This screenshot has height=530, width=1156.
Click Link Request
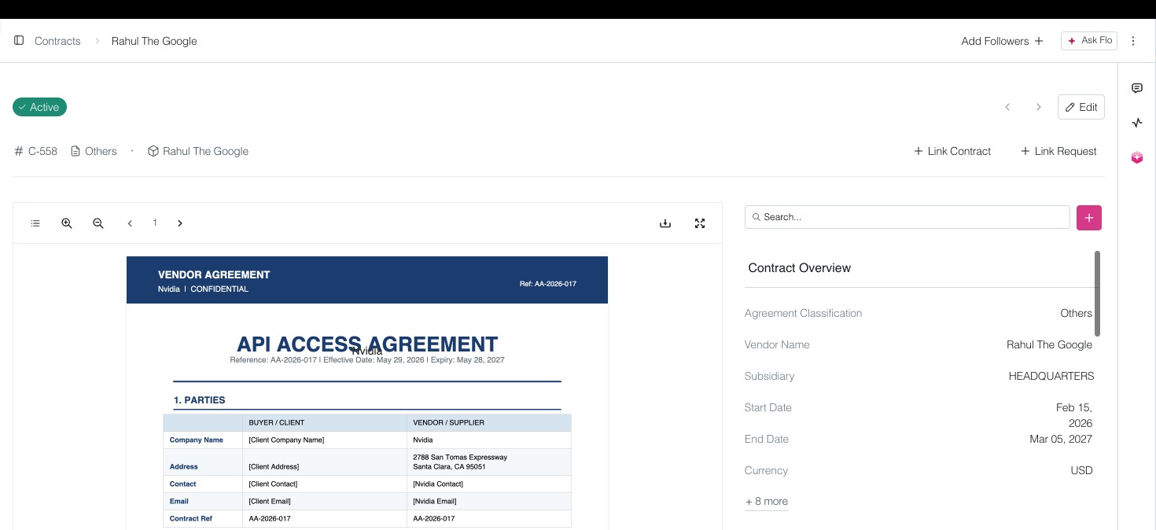click(x=1058, y=151)
